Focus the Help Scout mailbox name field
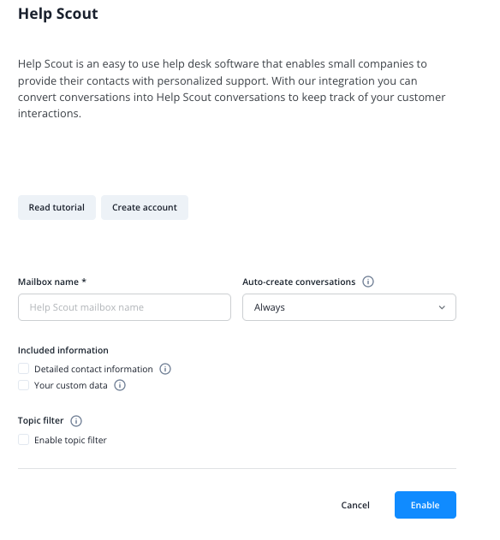 click(x=124, y=307)
